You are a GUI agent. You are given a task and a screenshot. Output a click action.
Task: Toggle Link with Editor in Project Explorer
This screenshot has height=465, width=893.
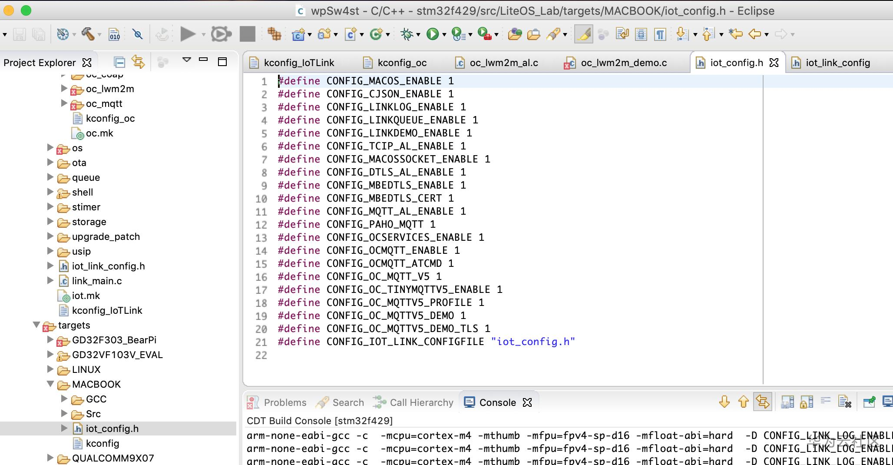coord(139,62)
